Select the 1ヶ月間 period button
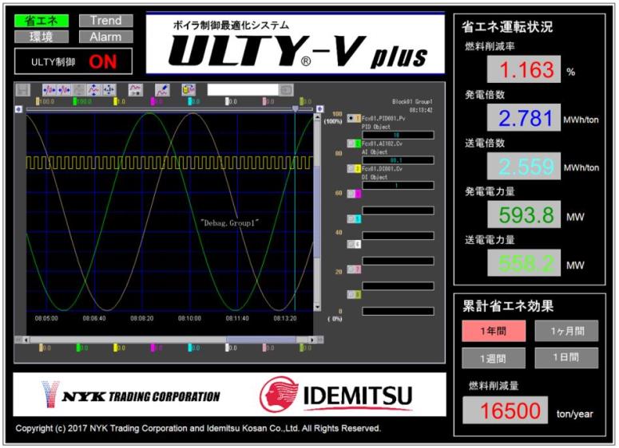The image size is (619, 448). [565, 331]
